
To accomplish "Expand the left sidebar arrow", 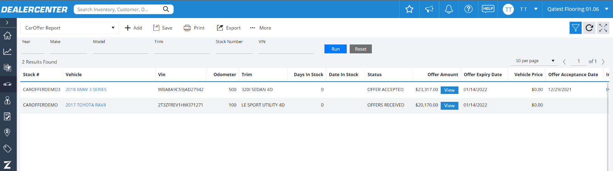I will tap(7, 23).
